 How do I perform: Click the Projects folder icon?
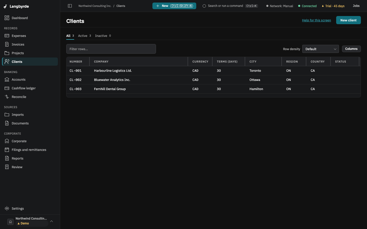pyautogui.click(x=7, y=53)
